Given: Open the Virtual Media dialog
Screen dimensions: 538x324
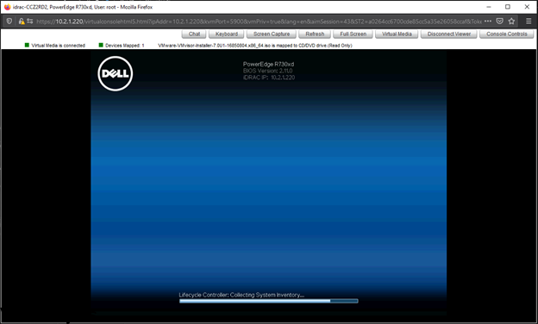Looking at the screenshot, I should [x=397, y=34].
